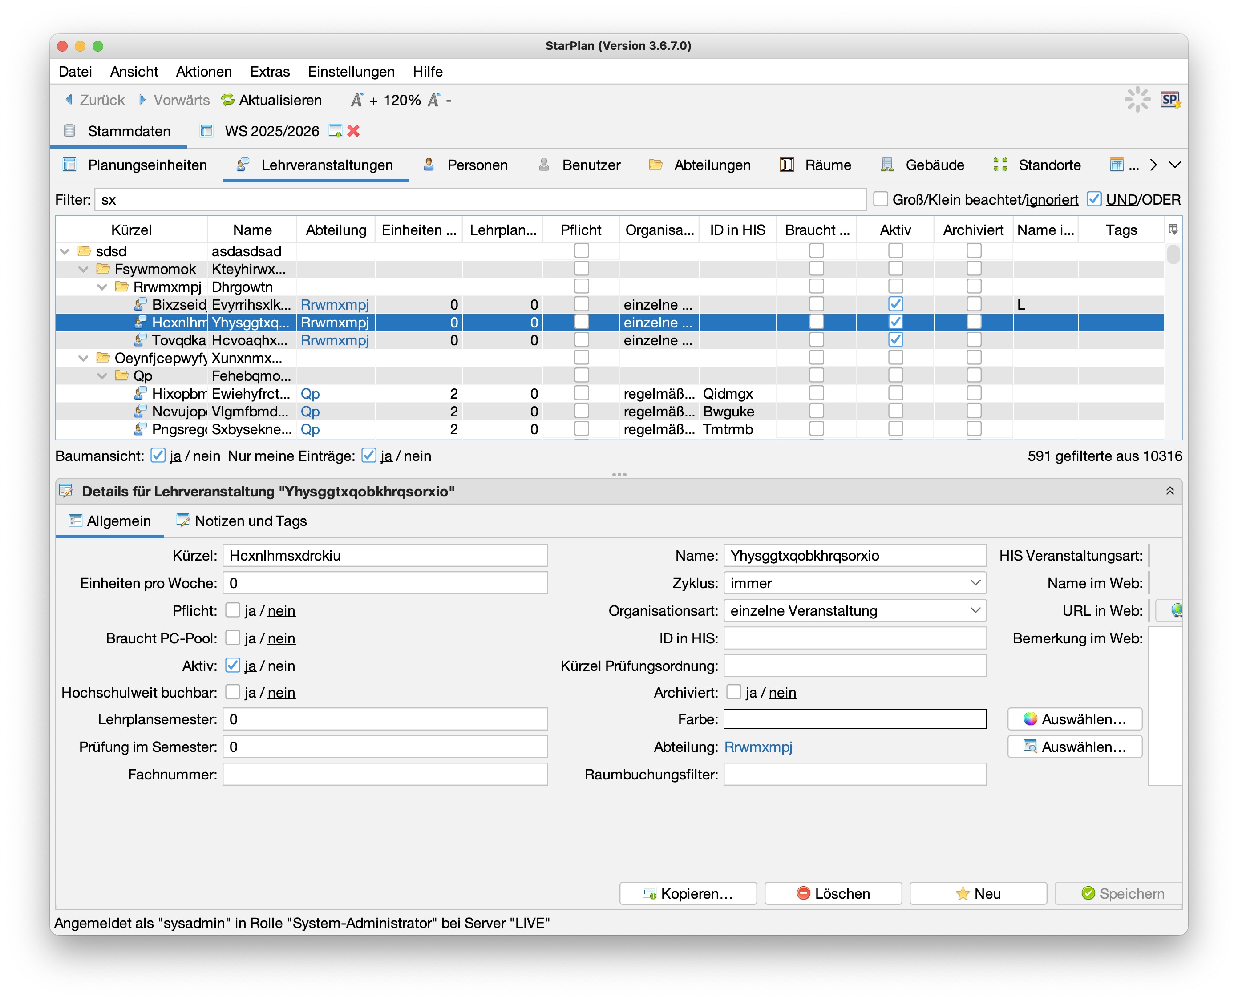
Task: Click the globe icon beside URL in Web
Action: pos(1176,610)
